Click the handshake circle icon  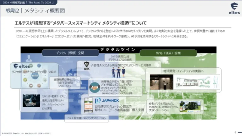[95, 88]
